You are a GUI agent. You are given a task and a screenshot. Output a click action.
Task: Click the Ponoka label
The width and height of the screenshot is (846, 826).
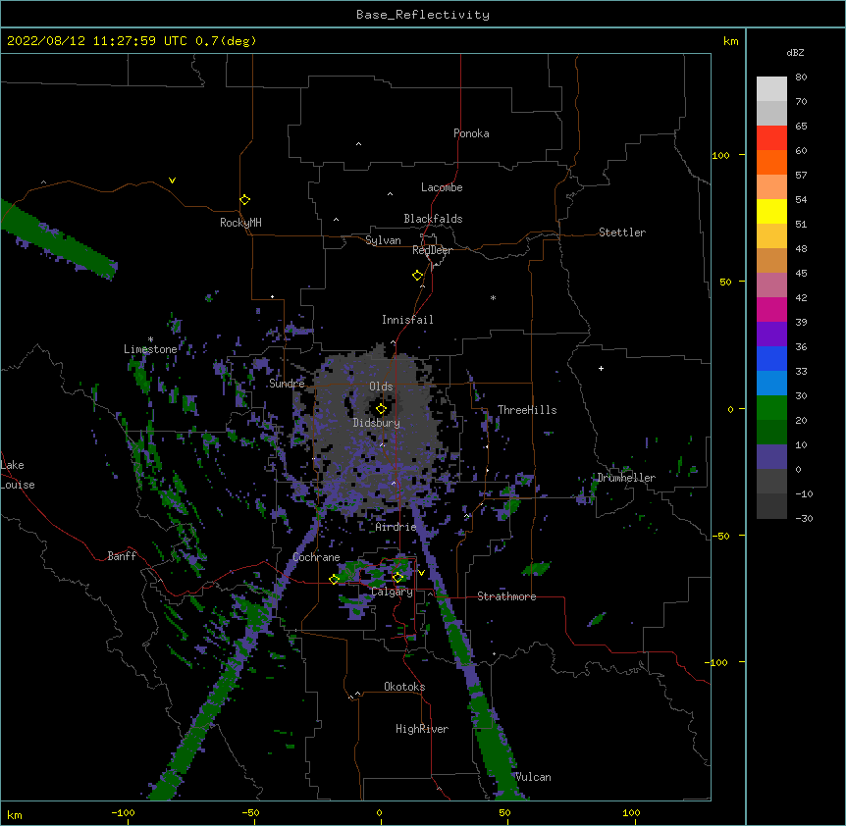coord(471,133)
